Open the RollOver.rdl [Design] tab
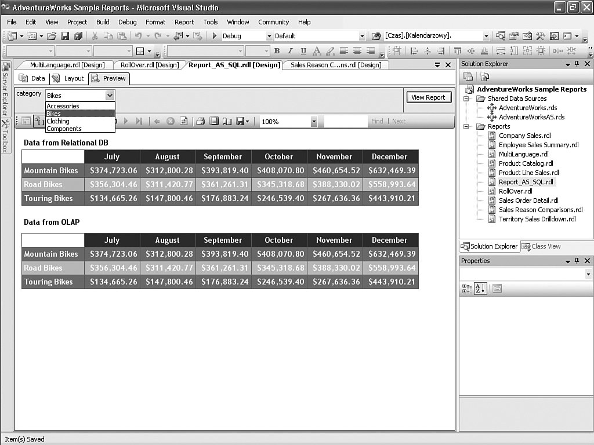 pos(150,65)
